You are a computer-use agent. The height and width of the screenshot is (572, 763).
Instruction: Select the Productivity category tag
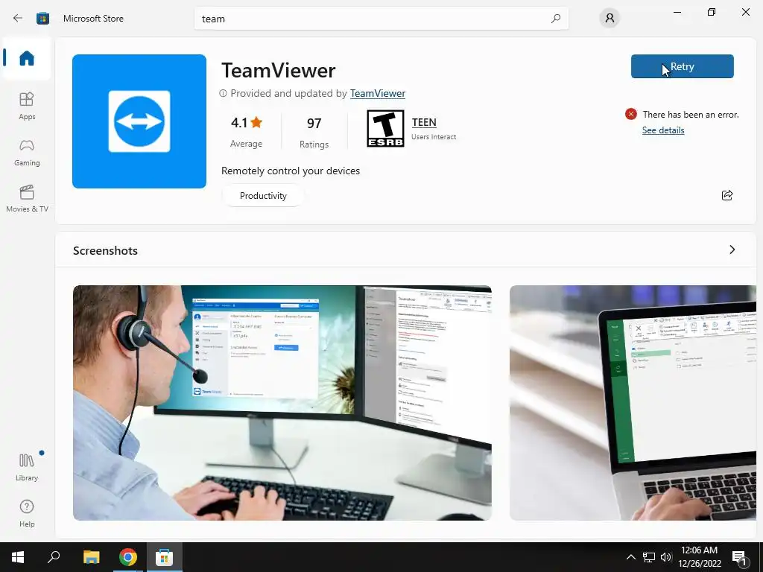pos(263,196)
